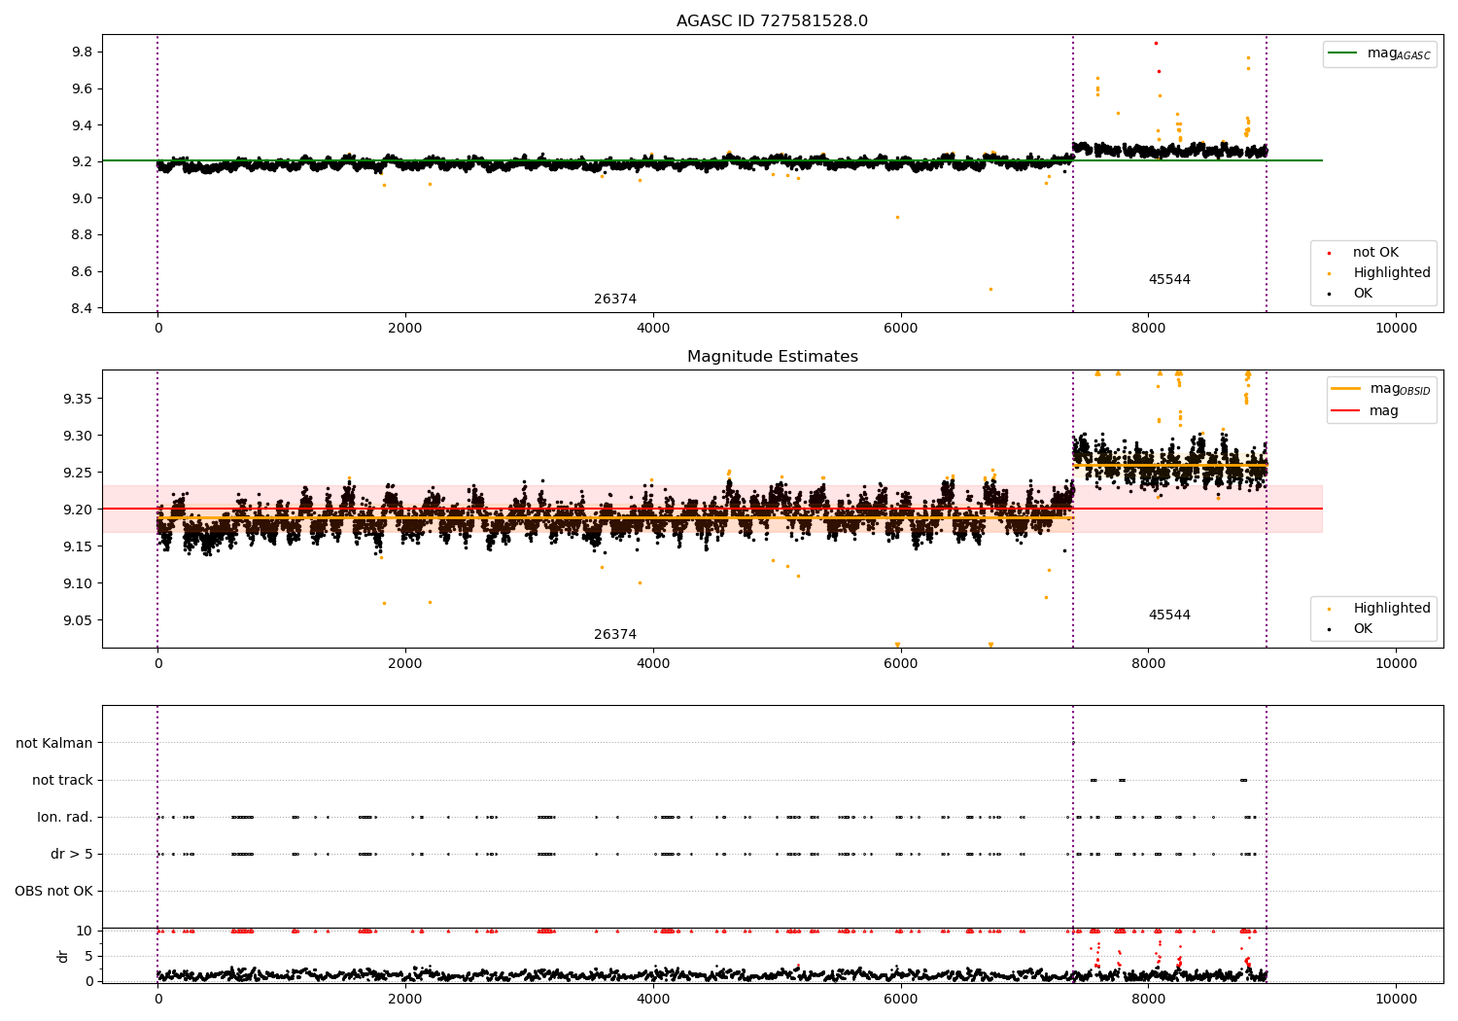1458x1021 pixels.
Task: Click the "9.30" y-tick in the middle plot
Action: [78, 436]
